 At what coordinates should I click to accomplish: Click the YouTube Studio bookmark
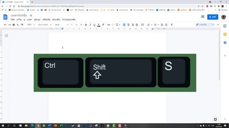point(55,10)
